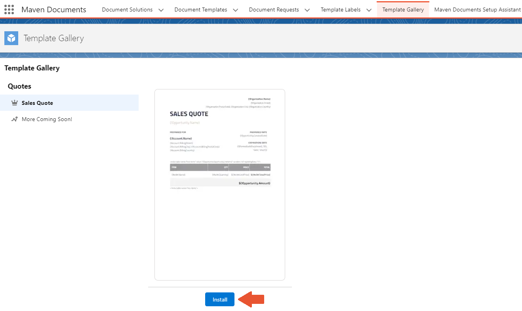Image resolution: width=522 pixels, height=311 pixels.
Task: Install the Sales Quote template
Action: tap(220, 300)
